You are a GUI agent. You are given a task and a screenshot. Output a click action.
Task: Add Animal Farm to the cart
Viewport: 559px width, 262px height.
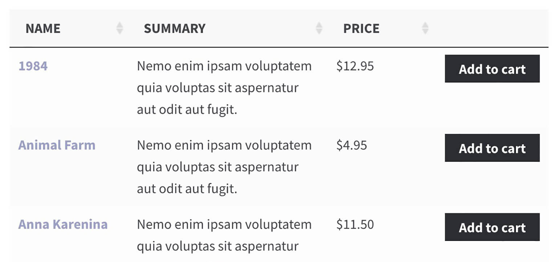tap(492, 148)
